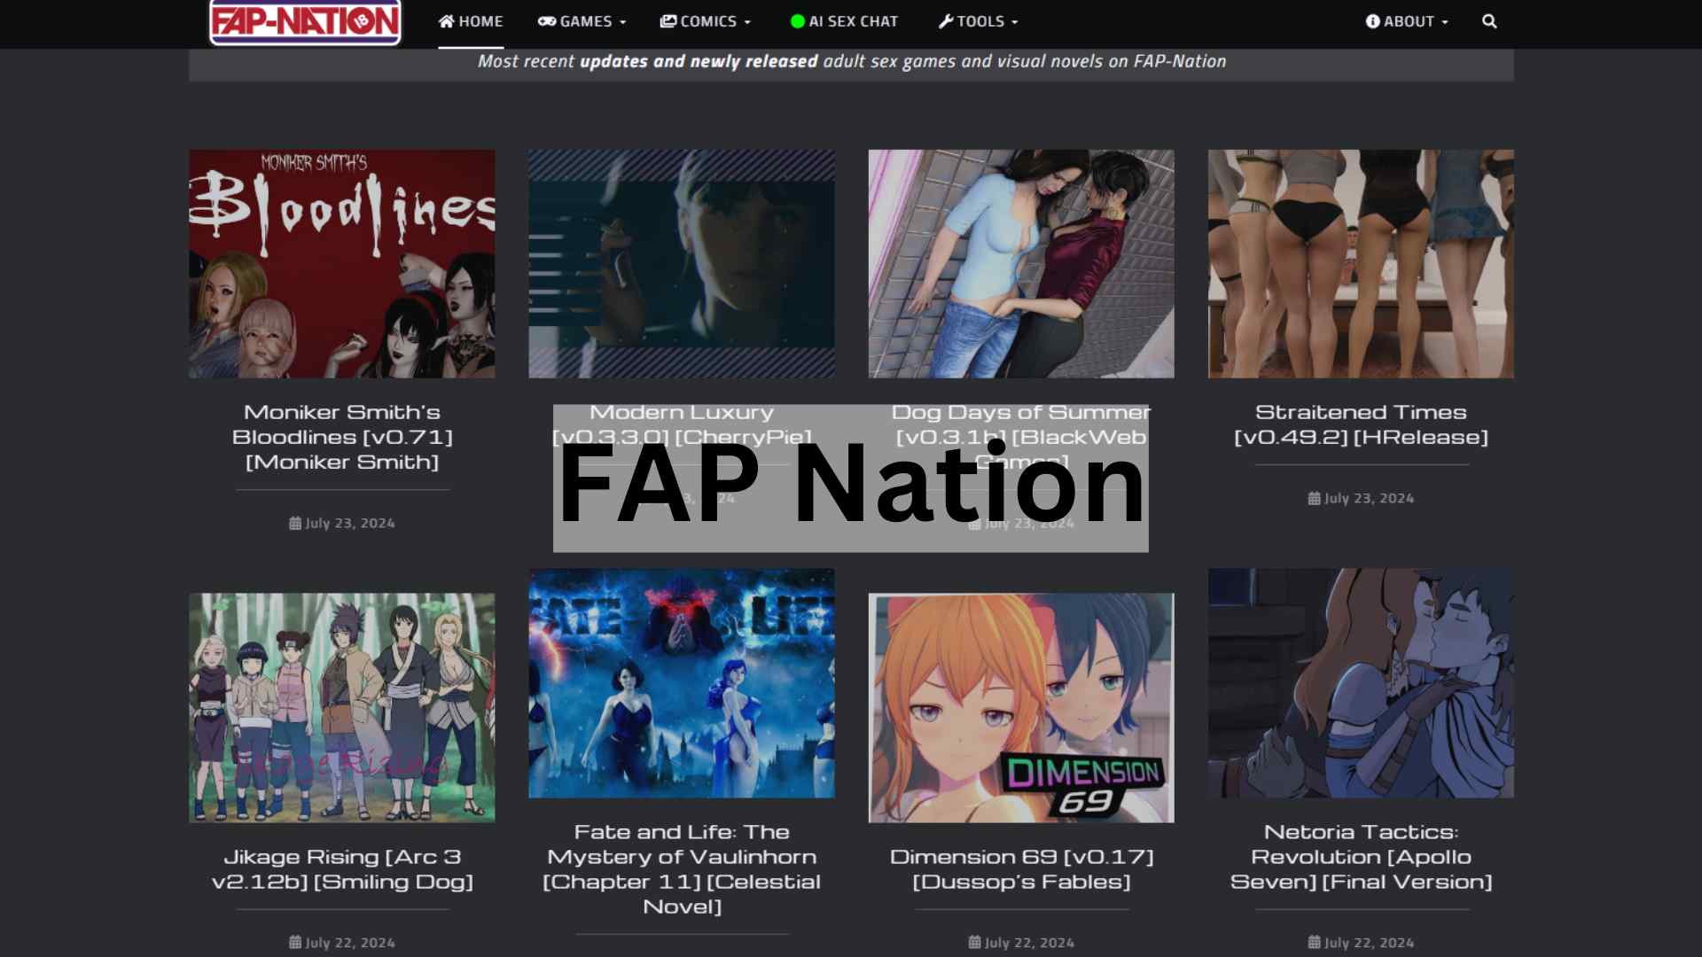Expand the Comics dropdown menu

coord(706,21)
